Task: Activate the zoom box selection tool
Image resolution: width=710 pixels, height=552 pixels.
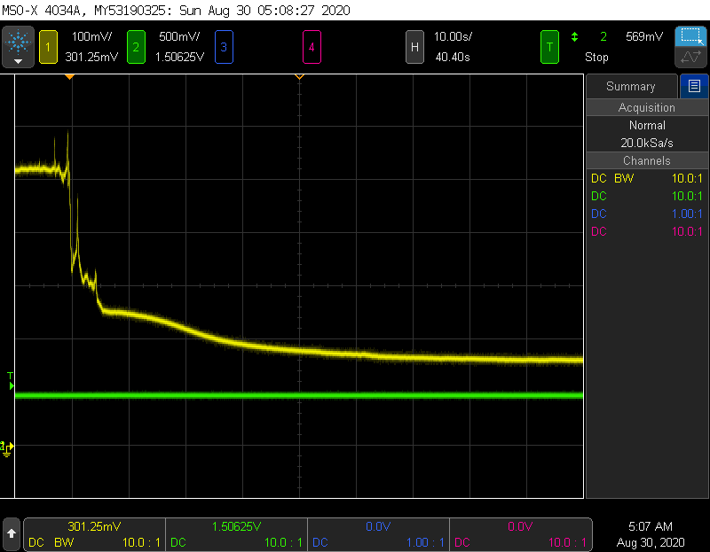Action: point(690,36)
